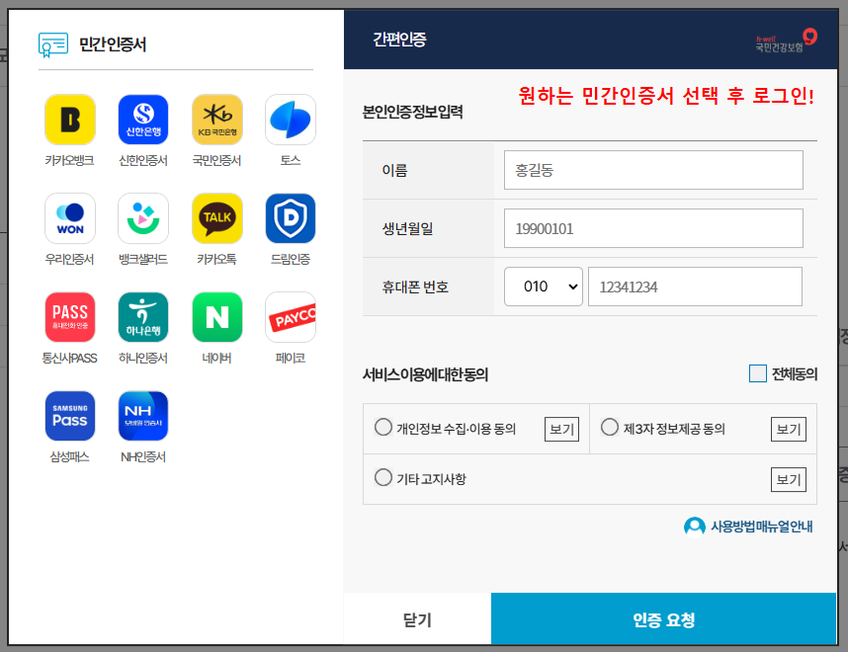Click the 민간인증서 panel title text
The height and width of the screenshot is (652, 848).
(113, 44)
